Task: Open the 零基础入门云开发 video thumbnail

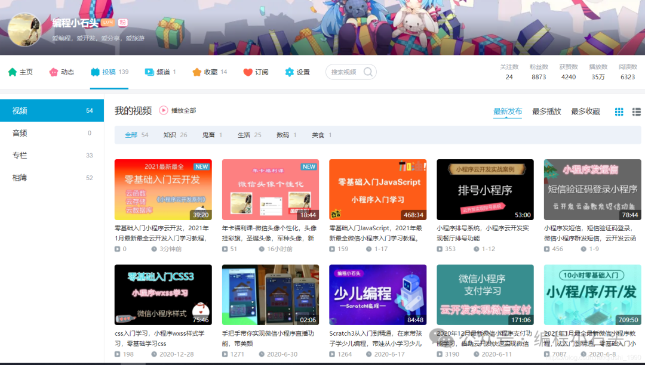Action: pyautogui.click(x=163, y=190)
